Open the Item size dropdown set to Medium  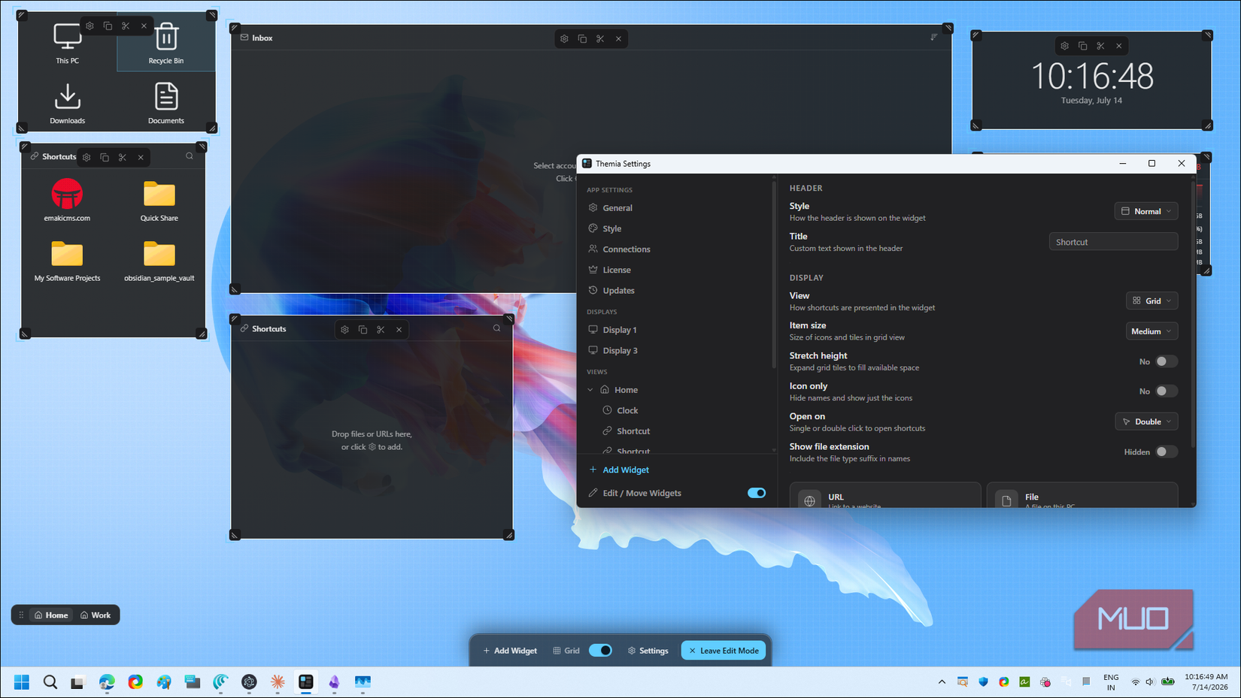click(x=1151, y=331)
